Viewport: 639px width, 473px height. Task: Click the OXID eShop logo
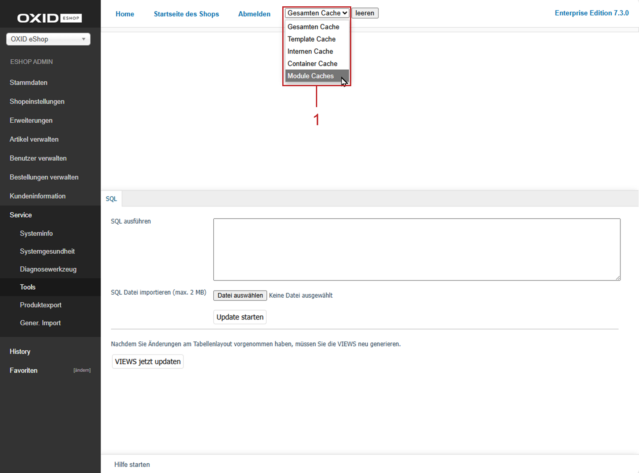(49, 18)
